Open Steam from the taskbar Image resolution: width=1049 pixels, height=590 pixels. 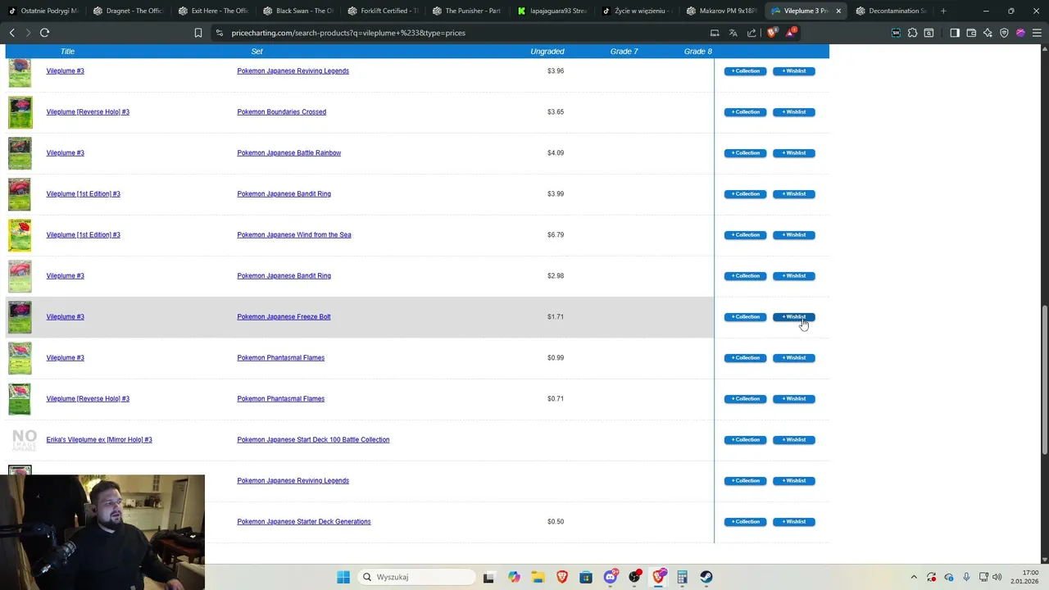(x=706, y=577)
